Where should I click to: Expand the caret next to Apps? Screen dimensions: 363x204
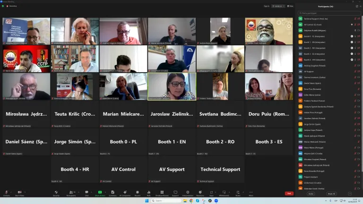(x=216, y=192)
